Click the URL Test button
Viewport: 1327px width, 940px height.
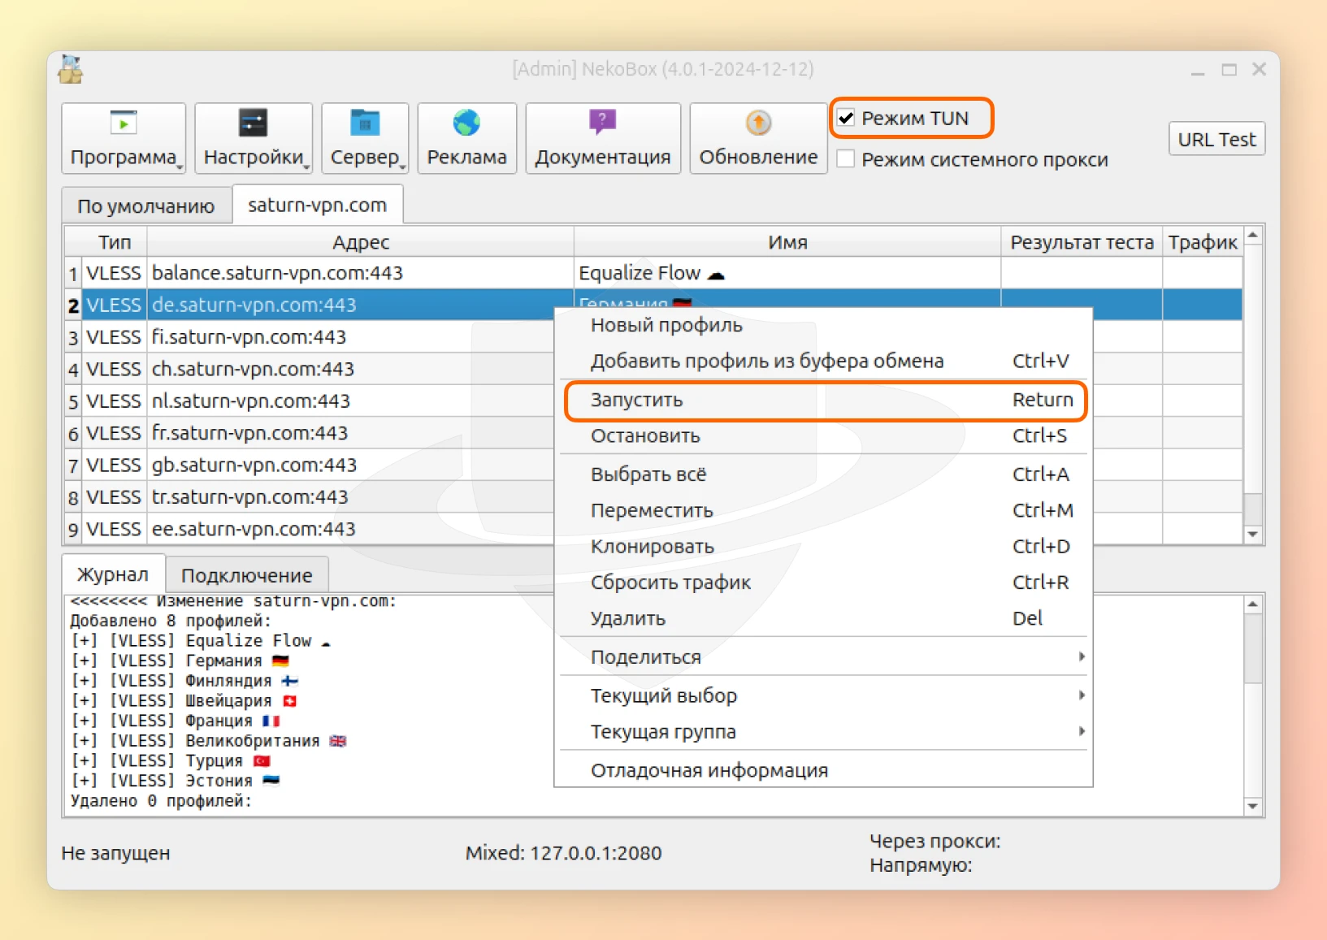coord(1216,138)
